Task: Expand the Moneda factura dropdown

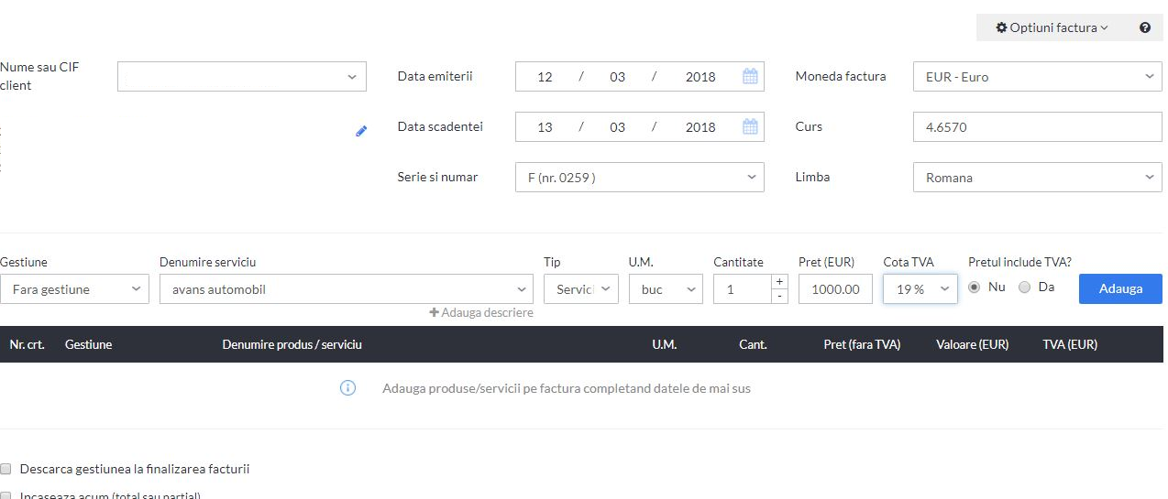Action: coord(1038,77)
